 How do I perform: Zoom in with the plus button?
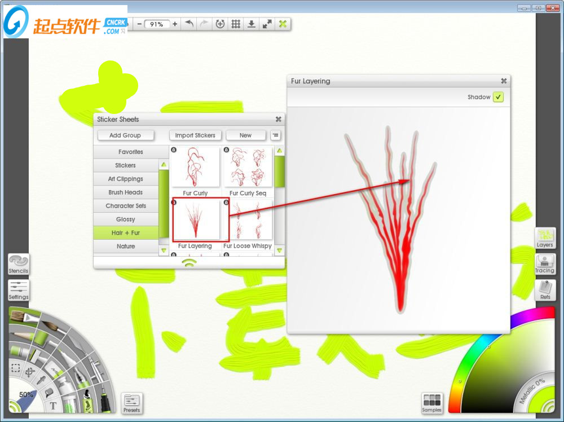(175, 24)
